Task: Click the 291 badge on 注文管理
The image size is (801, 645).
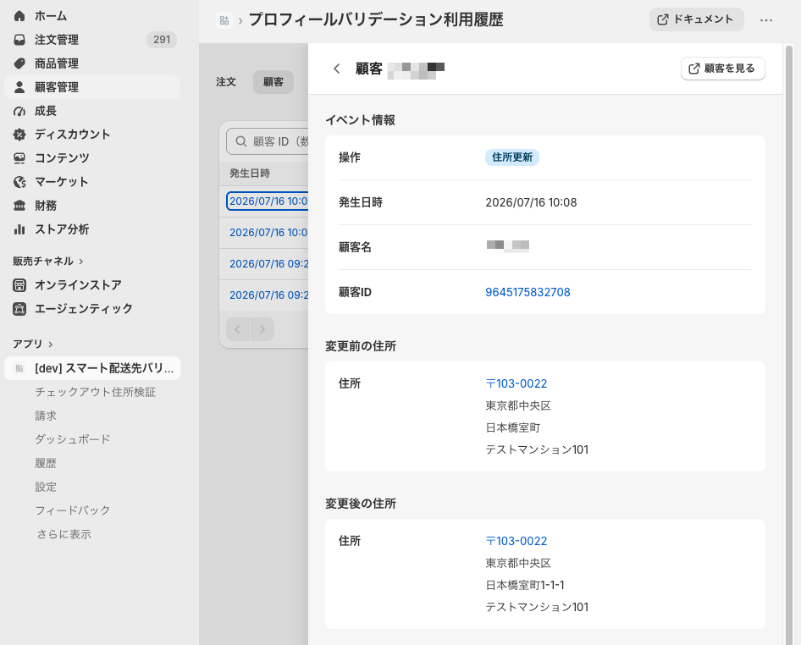Action: [162, 39]
